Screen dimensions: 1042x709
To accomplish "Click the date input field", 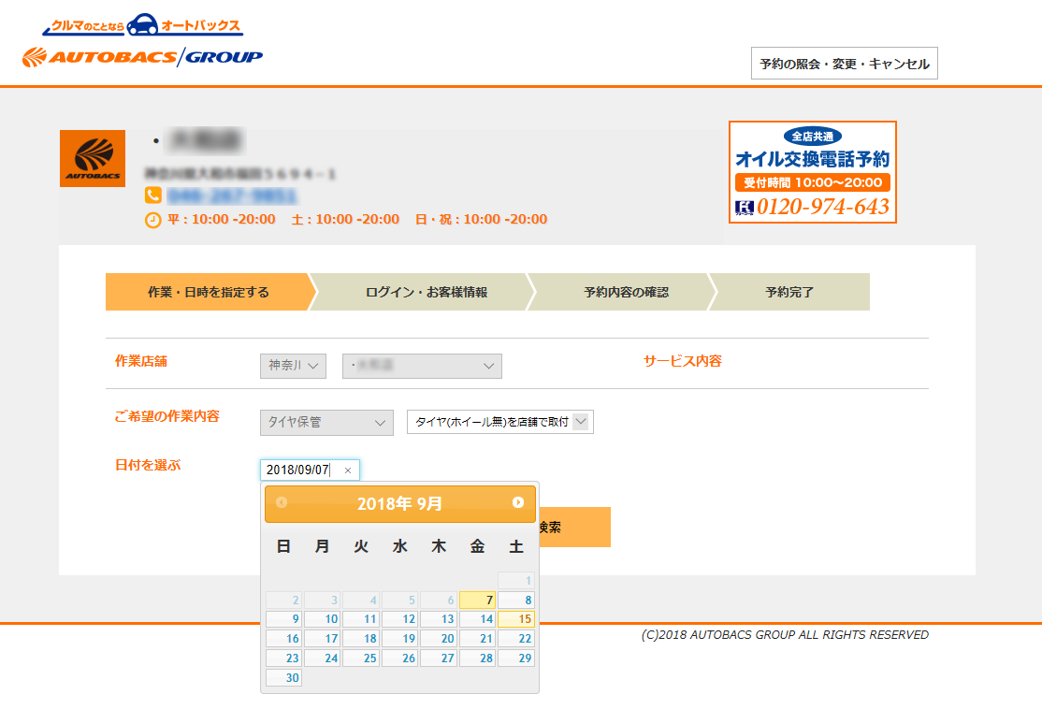I will [x=299, y=470].
